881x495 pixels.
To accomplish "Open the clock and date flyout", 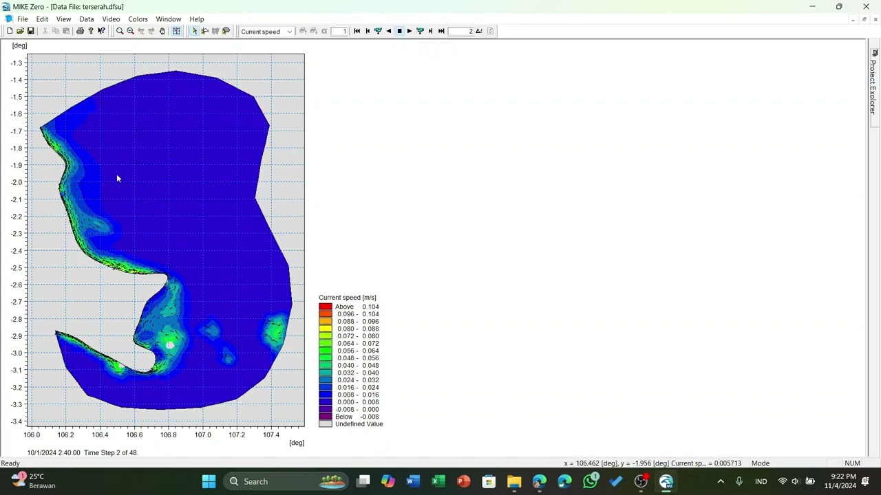I will (x=840, y=481).
